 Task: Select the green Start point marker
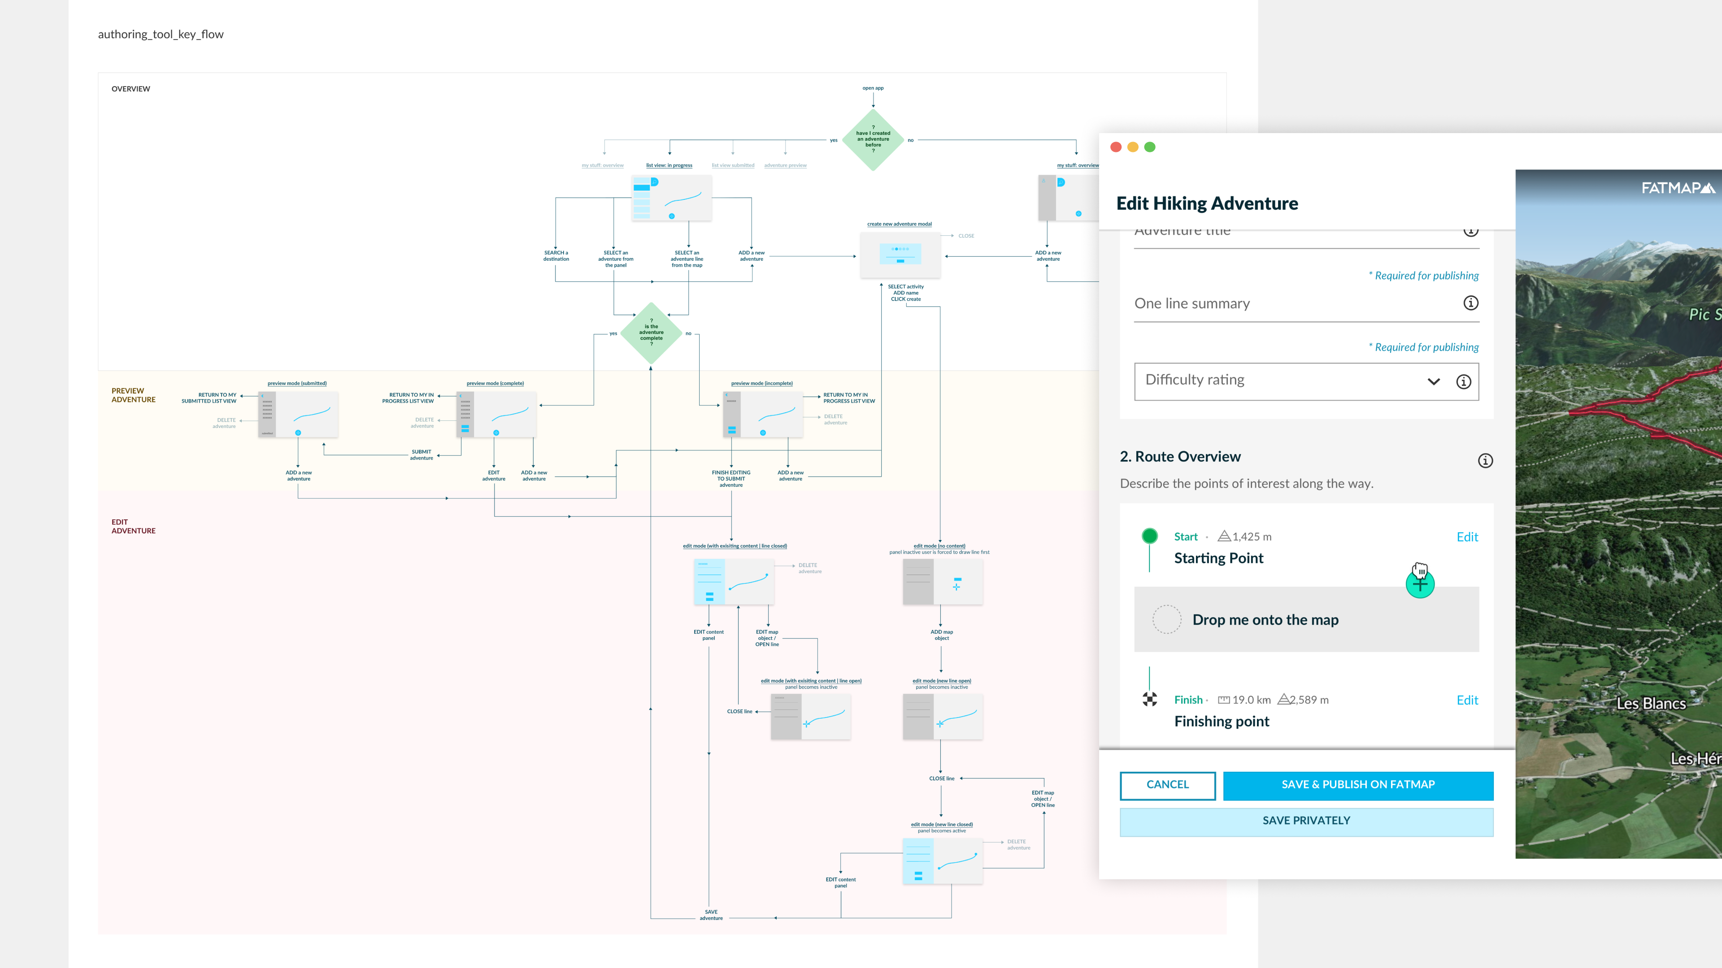[1150, 536]
